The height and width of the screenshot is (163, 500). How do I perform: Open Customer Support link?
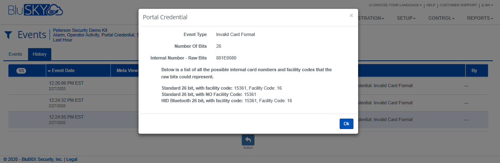(458, 5)
